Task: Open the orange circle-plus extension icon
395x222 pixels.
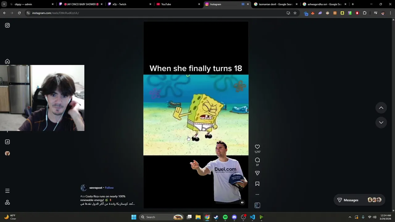Action: tap(335, 13)
